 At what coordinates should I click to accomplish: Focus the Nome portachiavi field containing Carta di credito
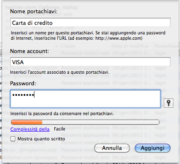pos(90,22)
